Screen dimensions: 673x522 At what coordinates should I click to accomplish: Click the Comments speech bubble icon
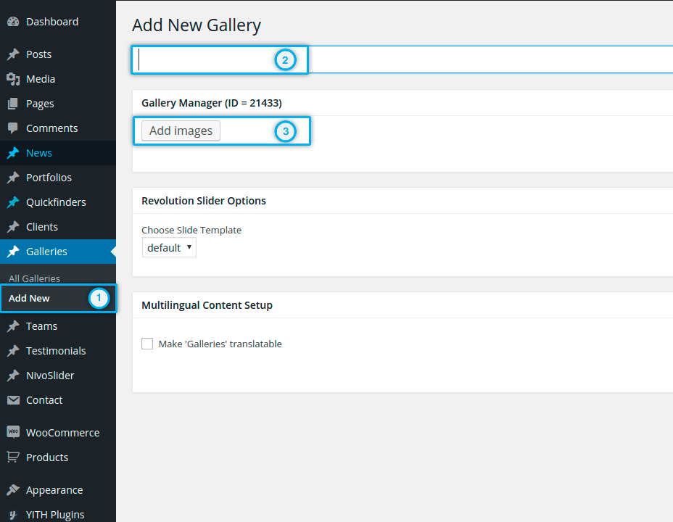point(13,128)
